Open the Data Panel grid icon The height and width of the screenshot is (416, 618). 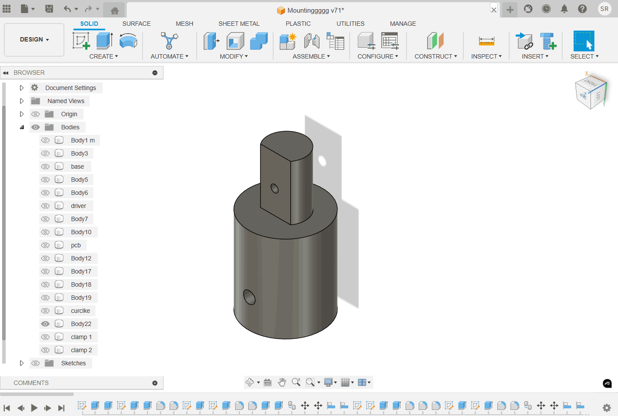coord(7,9)
